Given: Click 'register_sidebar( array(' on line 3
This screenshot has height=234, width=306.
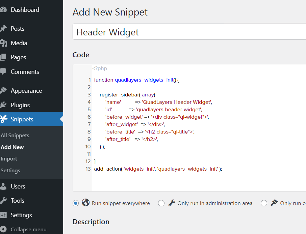Looking at the screenshot, I should point(127,95).
